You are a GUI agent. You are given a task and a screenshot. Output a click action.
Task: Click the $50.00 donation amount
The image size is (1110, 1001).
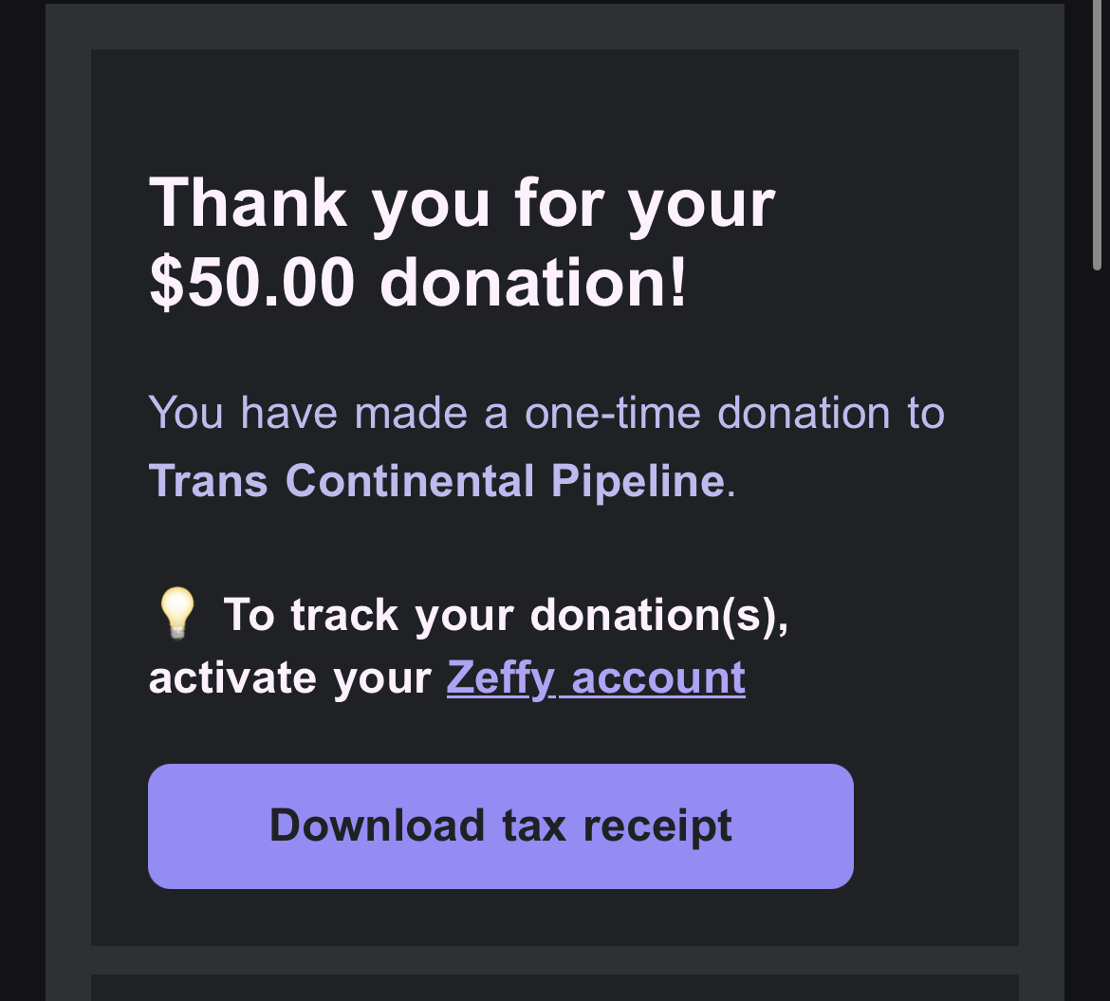pyautogui.click(x=251, y=283)
